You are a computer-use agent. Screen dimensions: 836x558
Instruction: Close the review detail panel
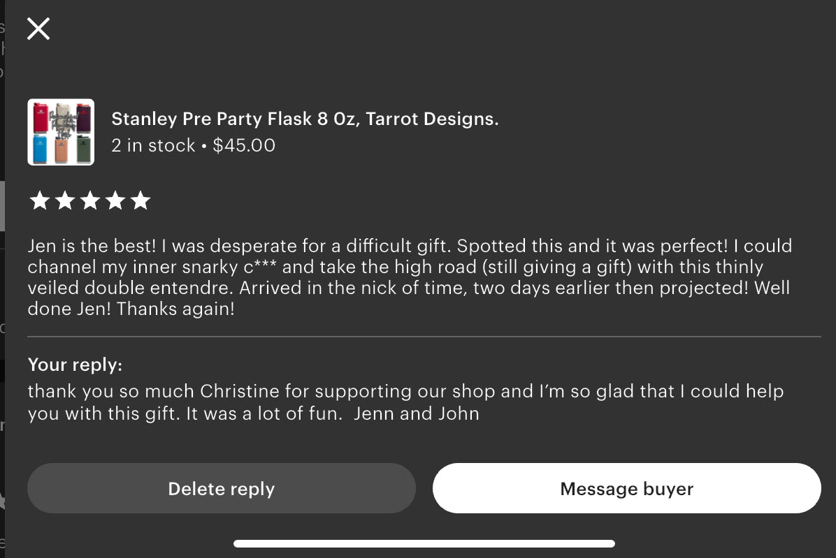click(x=38, y=29)
